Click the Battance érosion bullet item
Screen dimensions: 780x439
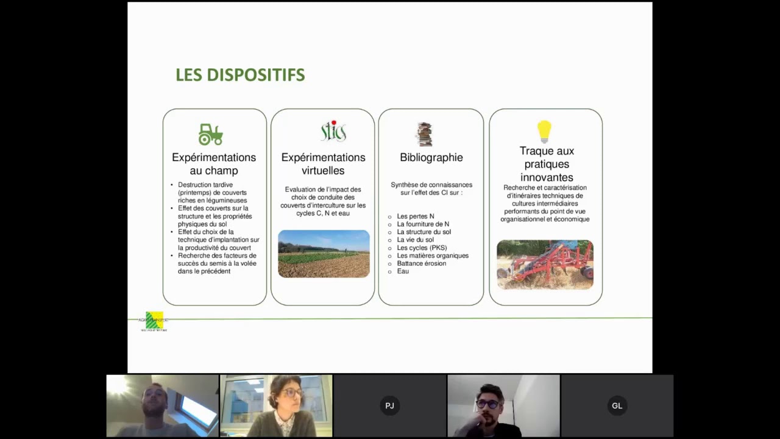point(421,263)
